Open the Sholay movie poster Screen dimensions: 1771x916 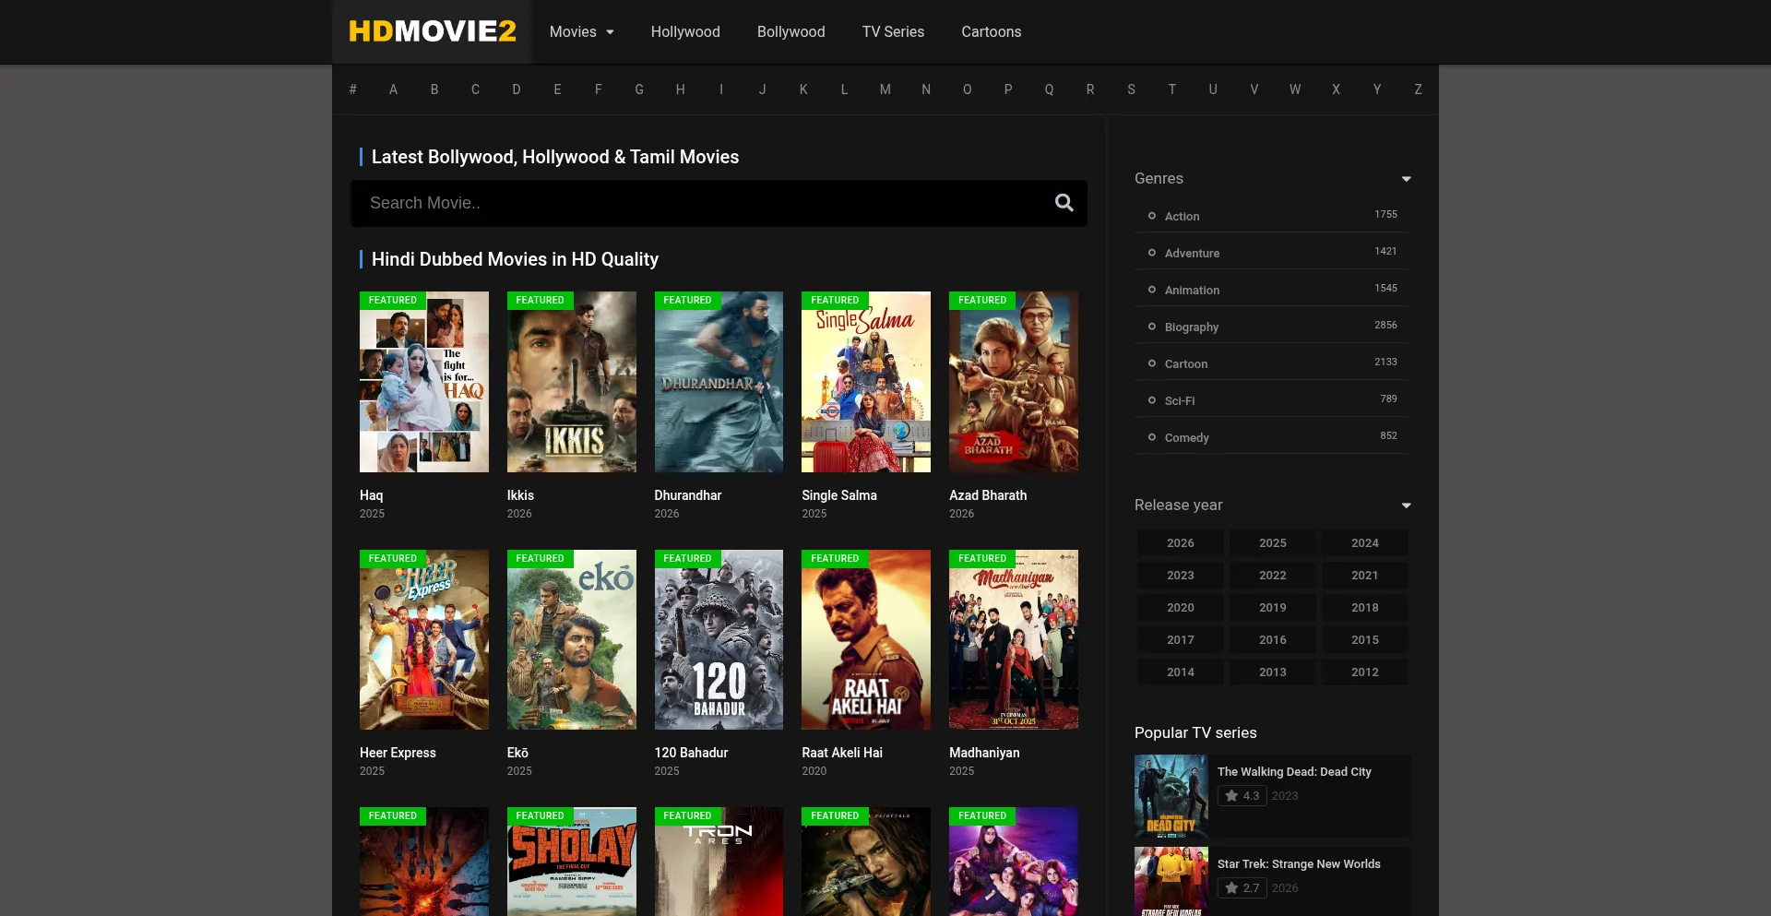coord(572,862)
